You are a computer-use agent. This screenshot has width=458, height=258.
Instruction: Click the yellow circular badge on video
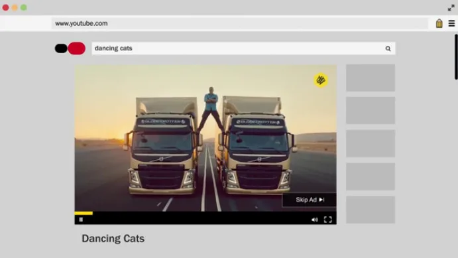321,80
